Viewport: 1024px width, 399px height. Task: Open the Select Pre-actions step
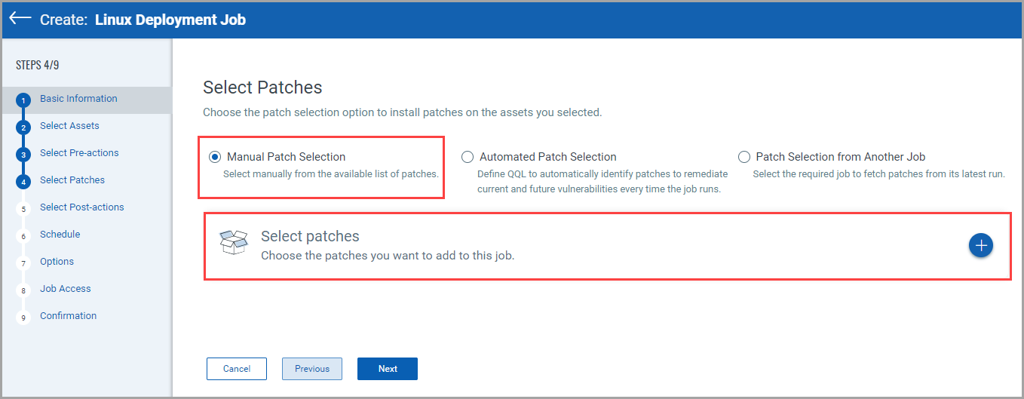coord(79,153)
